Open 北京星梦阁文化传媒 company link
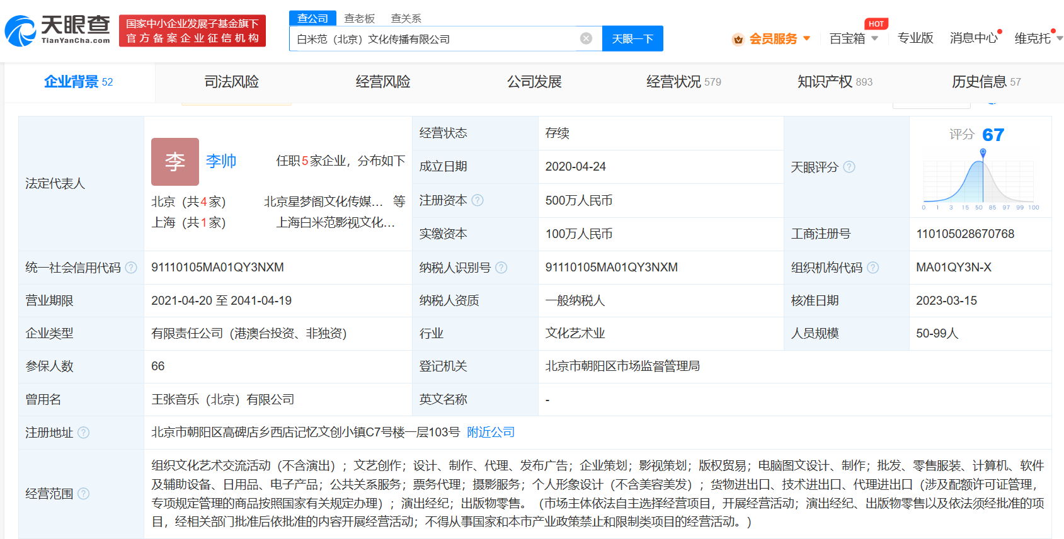The height and width of the screenshot is (539, 1064). [x=323, y=201]
